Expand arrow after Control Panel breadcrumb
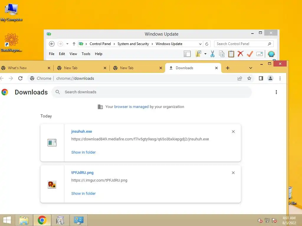The image size is (302, 226). 114,44
